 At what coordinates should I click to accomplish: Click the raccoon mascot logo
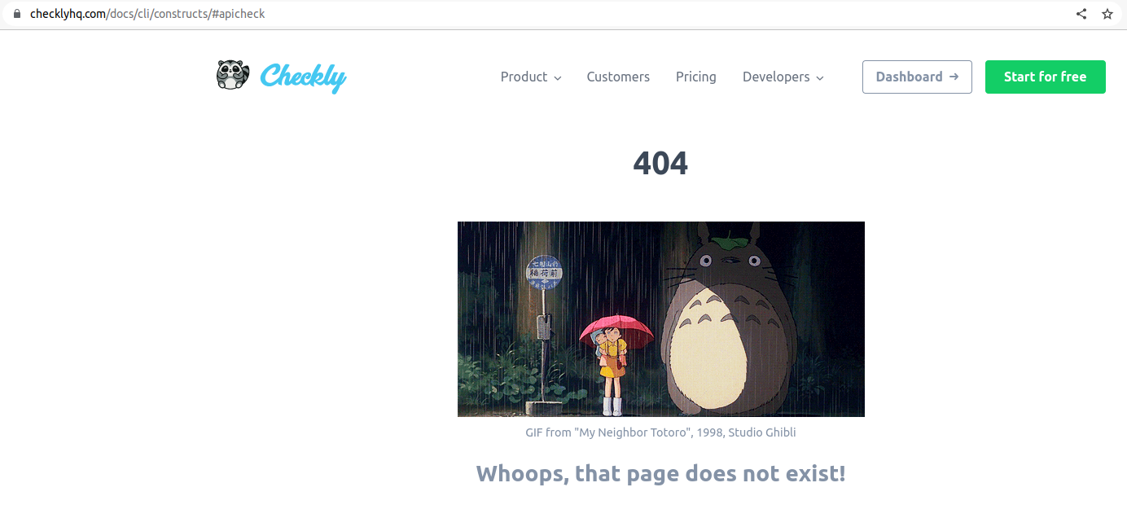tap(233, 75)
